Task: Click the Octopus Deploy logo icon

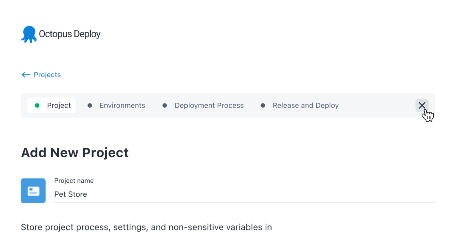Action: [28, 34]
